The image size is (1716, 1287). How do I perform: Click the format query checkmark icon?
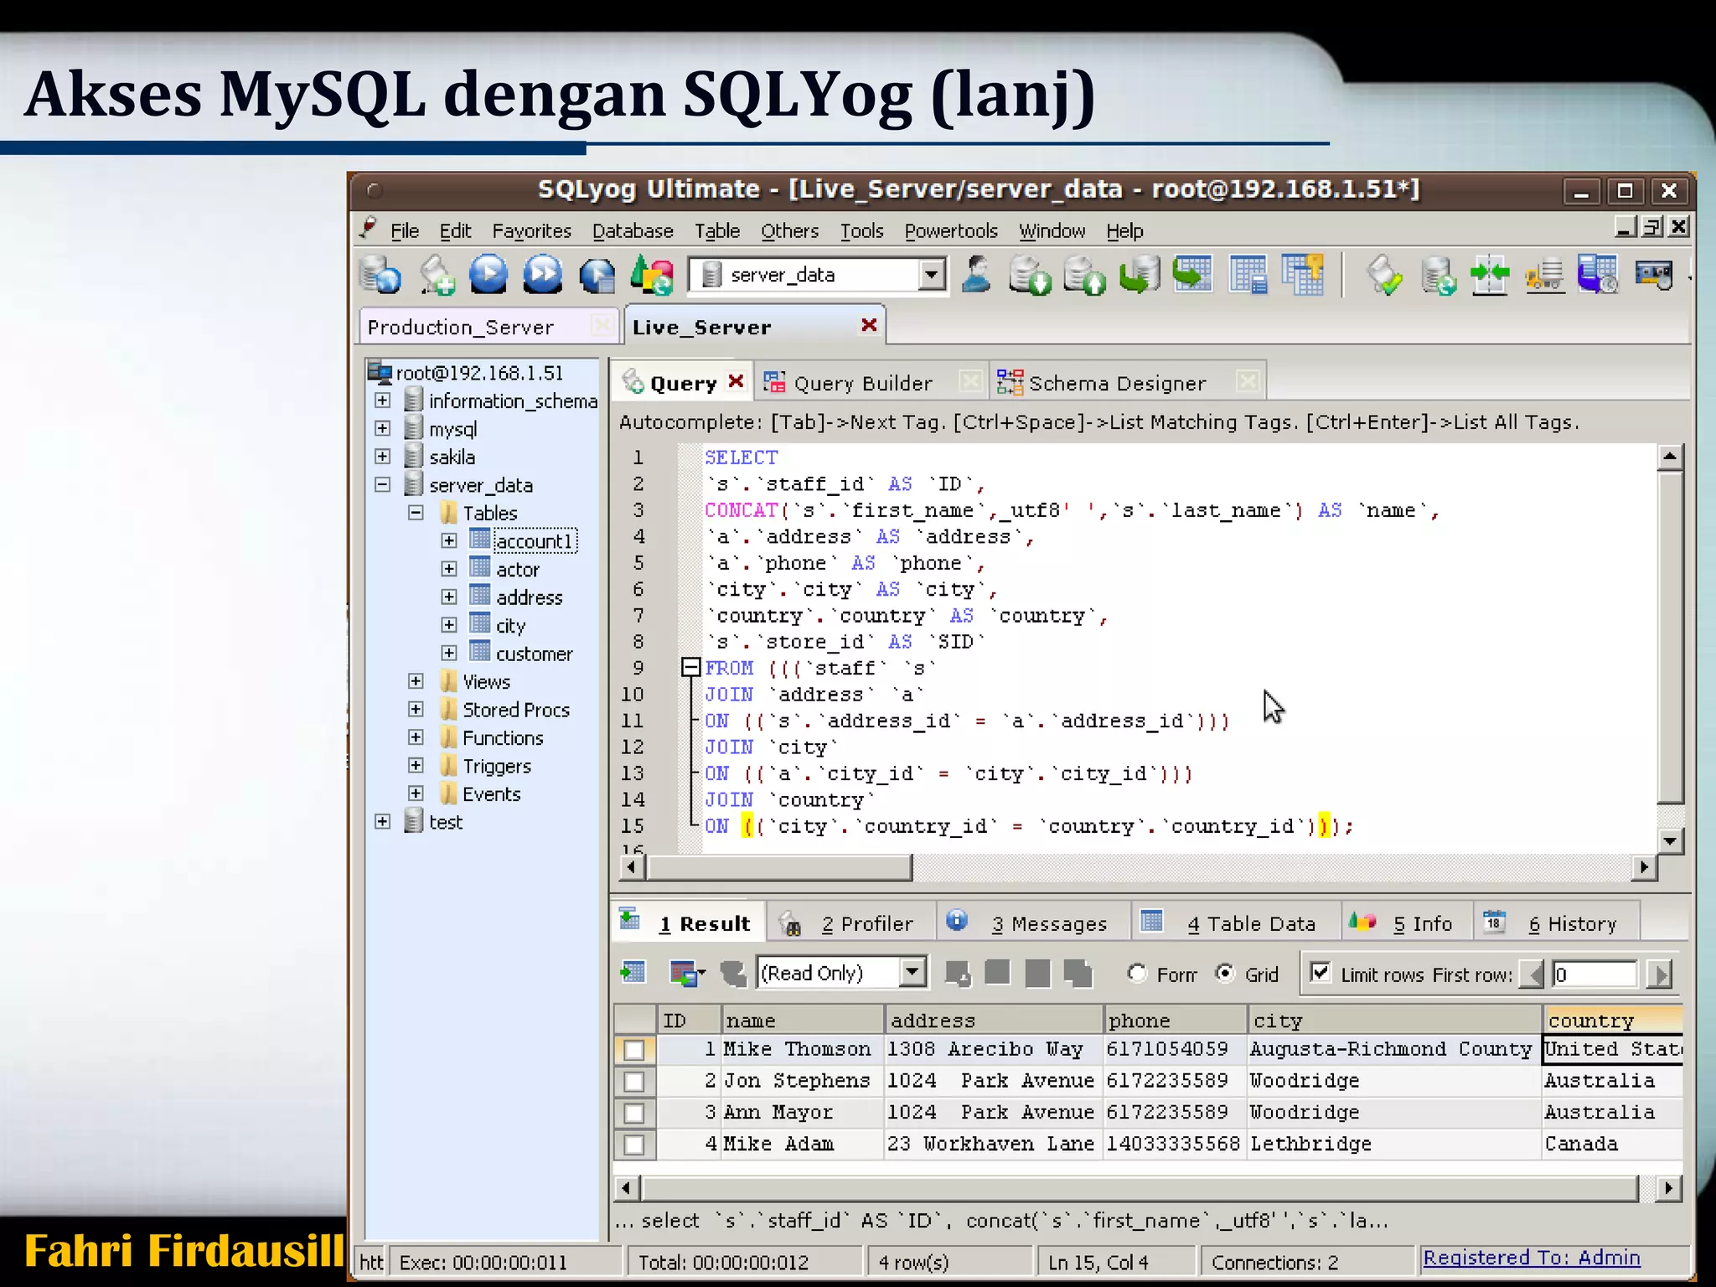click(1384, 275)
